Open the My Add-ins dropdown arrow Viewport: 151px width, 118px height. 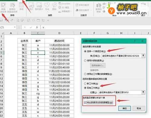tap(91, 10)
